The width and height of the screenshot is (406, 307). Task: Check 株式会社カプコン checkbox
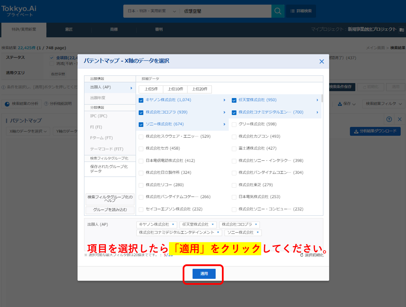[234, 137]
